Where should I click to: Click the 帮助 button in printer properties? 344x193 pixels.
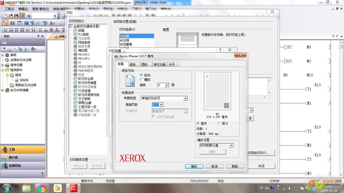pyautogui.click(x=235, y=166)
